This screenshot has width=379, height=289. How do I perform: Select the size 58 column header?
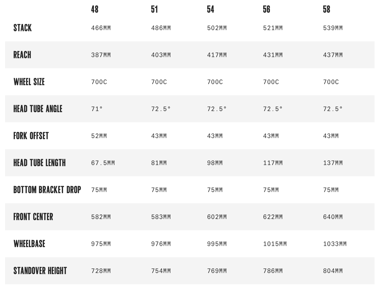point(327,9)
